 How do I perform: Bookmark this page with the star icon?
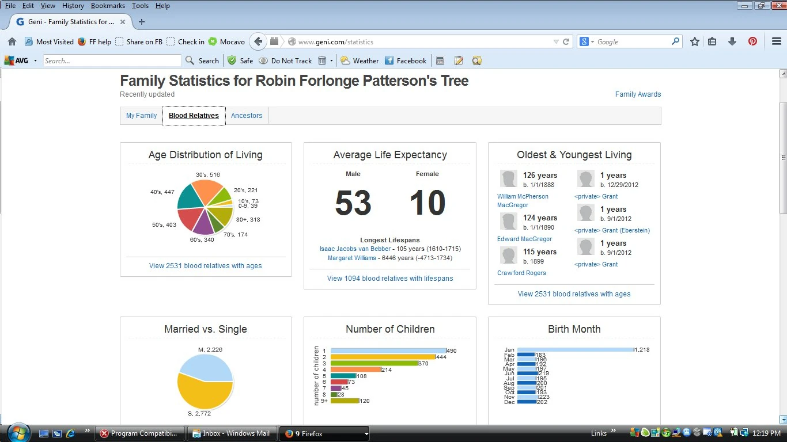coord(695,41)
